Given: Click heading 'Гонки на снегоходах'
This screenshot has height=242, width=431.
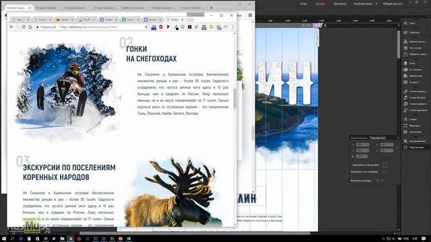Looking at the screenshot, I should click(x=151, y=54).
